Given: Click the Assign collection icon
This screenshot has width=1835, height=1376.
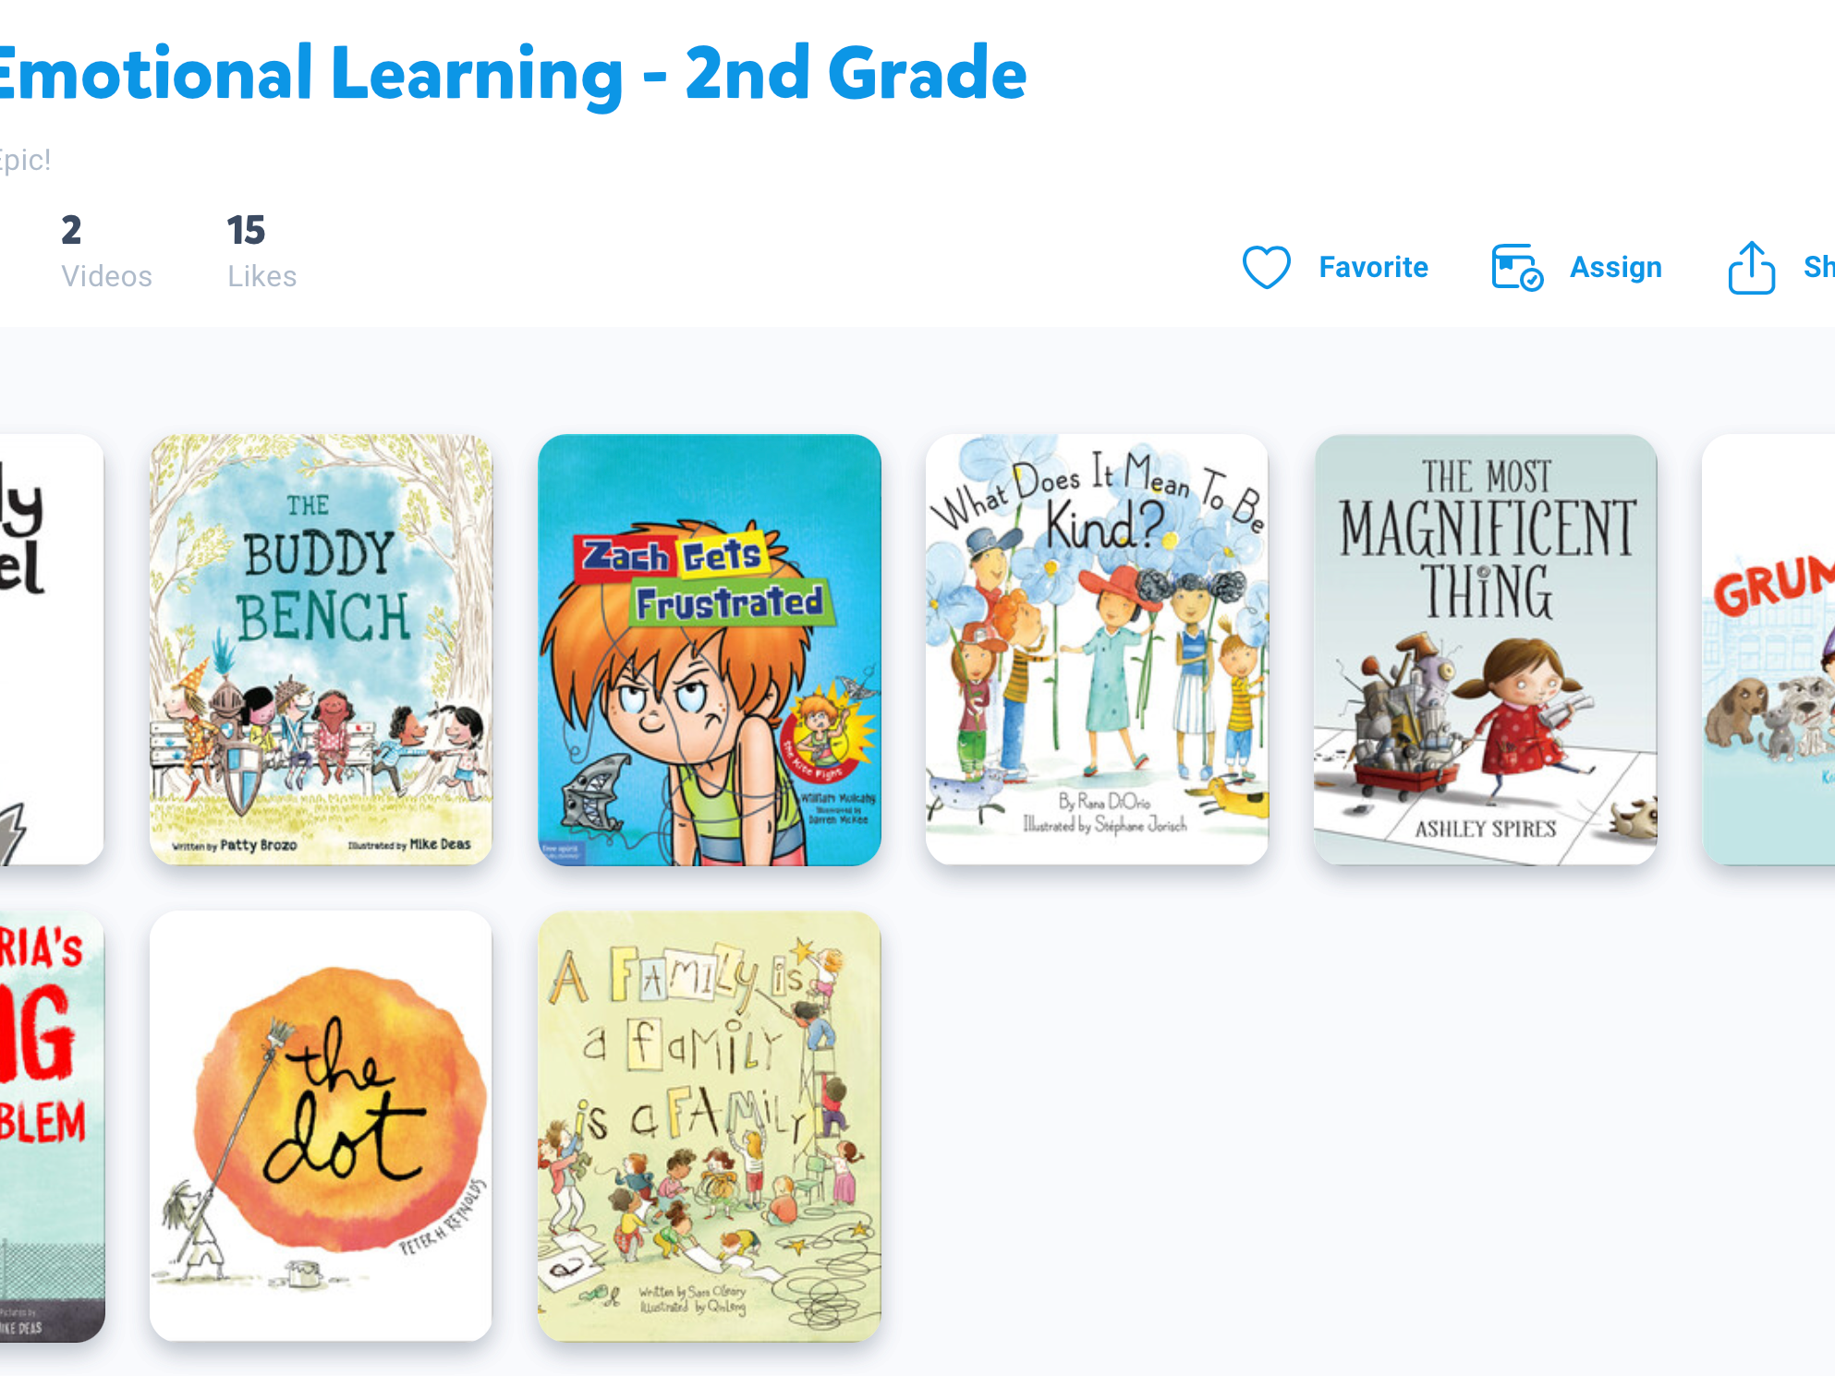Looking at the screenshot, I should click(1517, 267).
